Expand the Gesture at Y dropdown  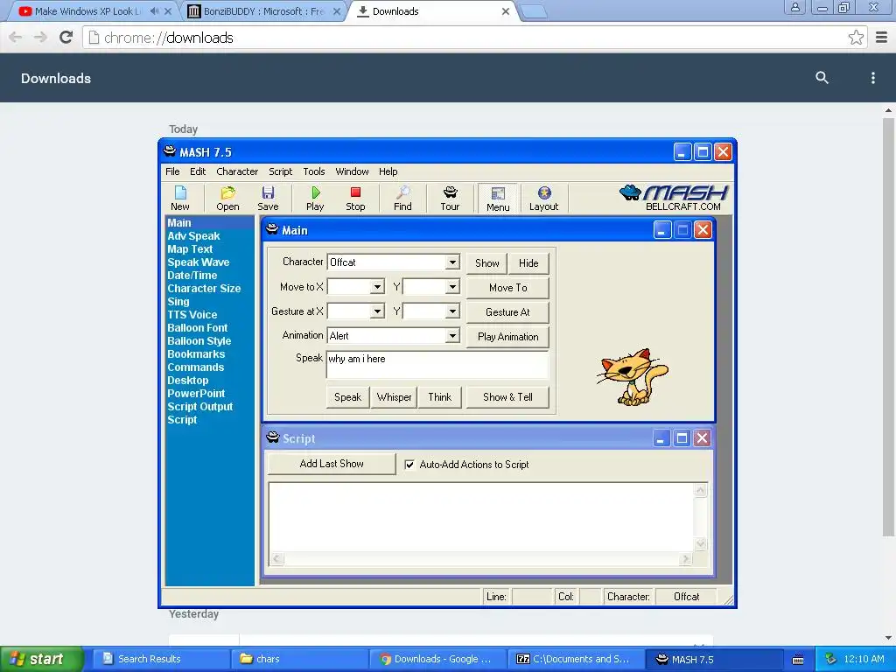click(452, 311)
